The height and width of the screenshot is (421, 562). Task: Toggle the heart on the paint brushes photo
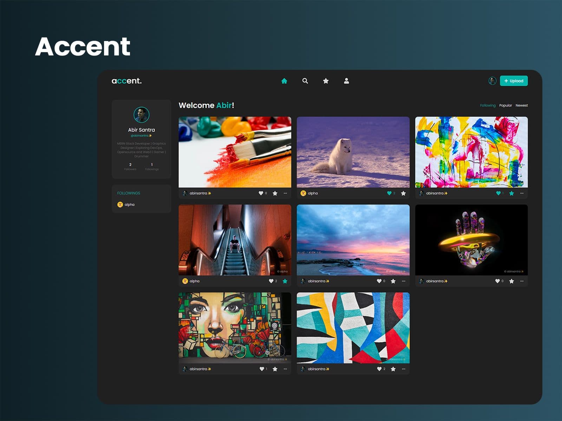pyautogui.click(x=261, y=193)
